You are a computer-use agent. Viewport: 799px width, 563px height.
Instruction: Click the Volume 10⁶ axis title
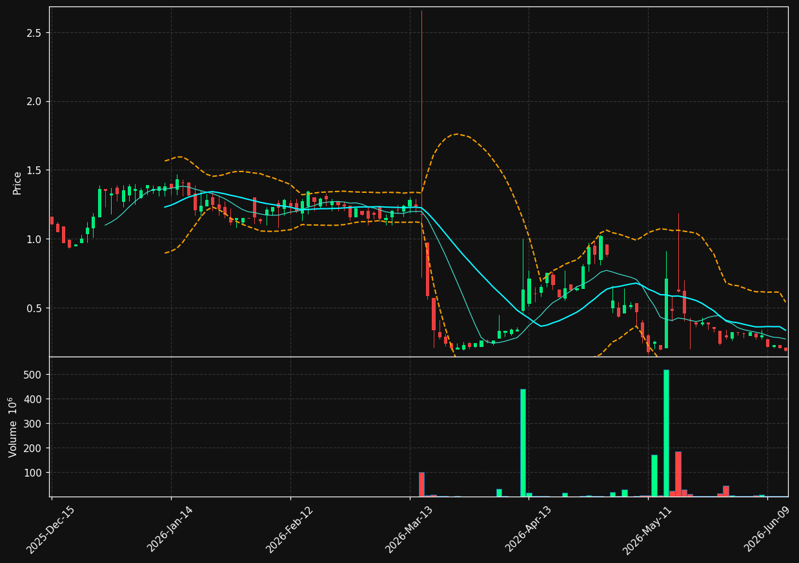(x=14, y=427)
